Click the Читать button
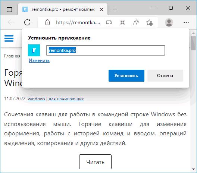 (x=95, y=162)
